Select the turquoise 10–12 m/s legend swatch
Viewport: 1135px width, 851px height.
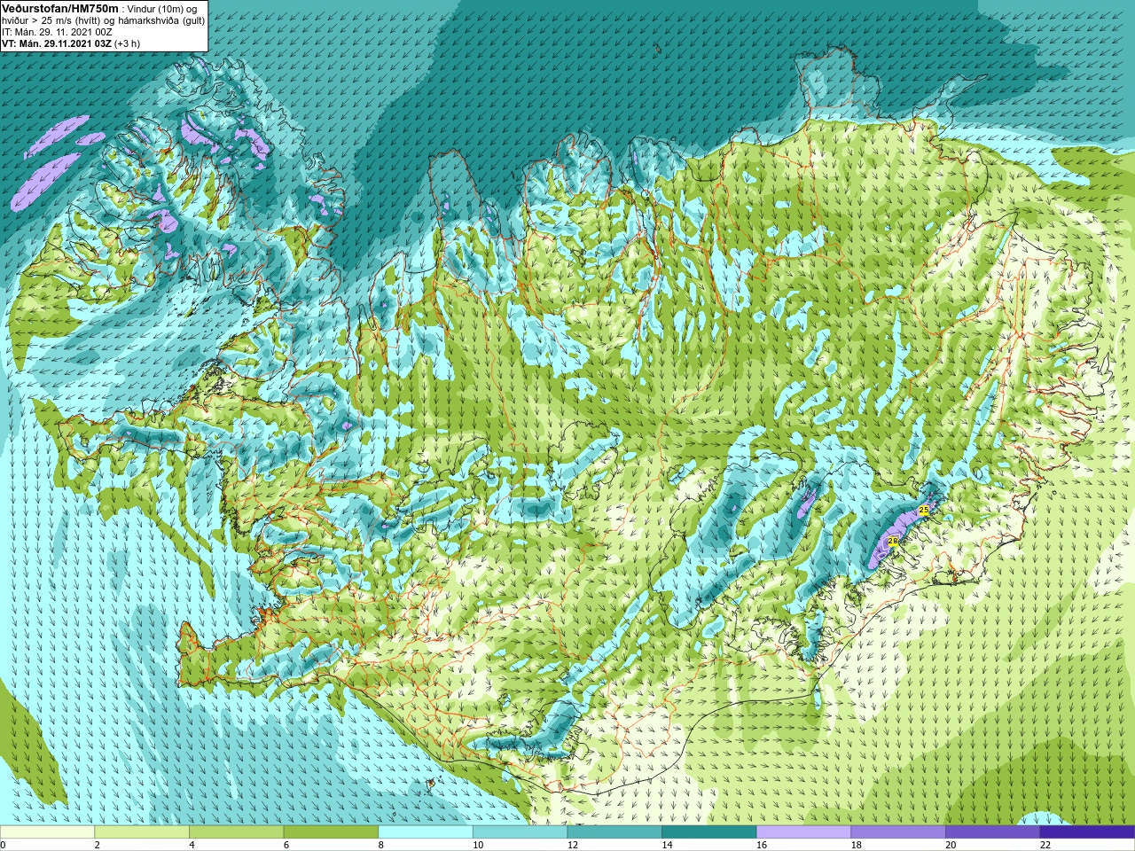[520, 831]
